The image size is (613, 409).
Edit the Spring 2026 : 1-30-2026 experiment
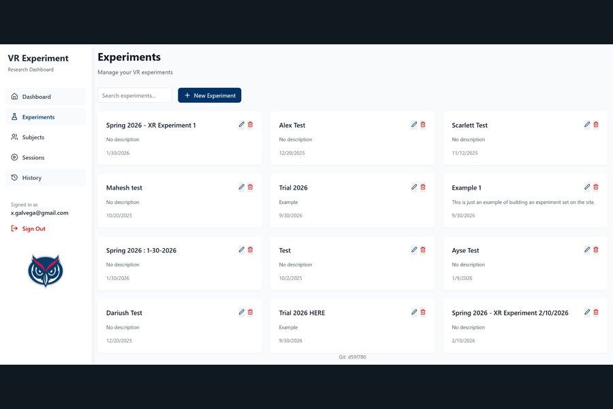pos(242,249)
